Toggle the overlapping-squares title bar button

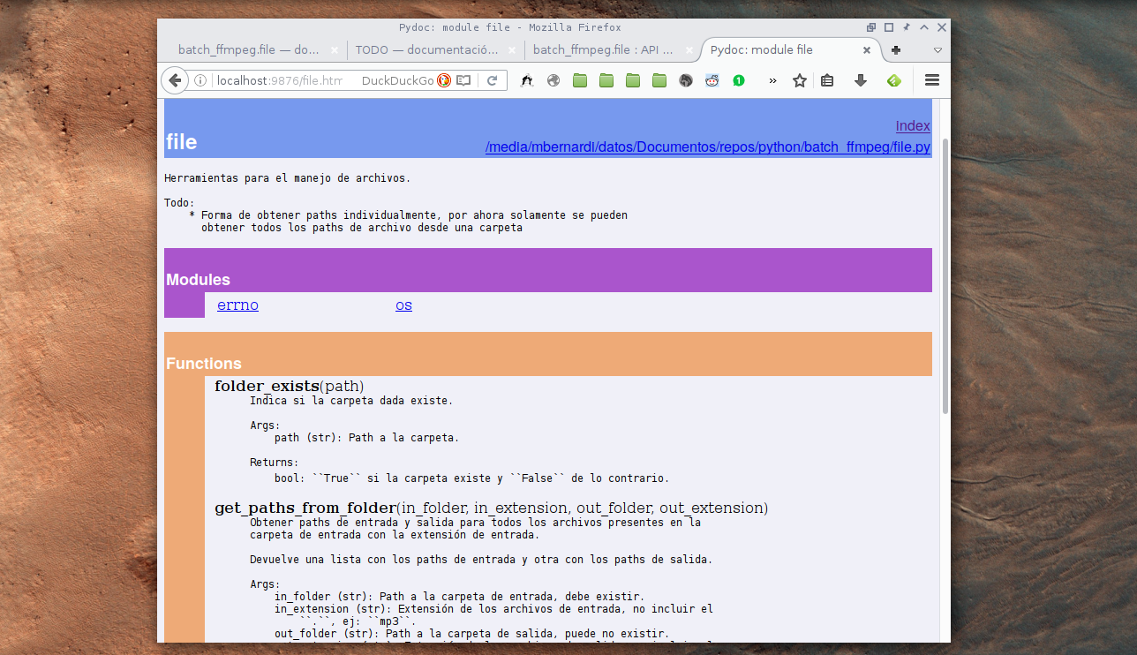[x=871, y=27]
